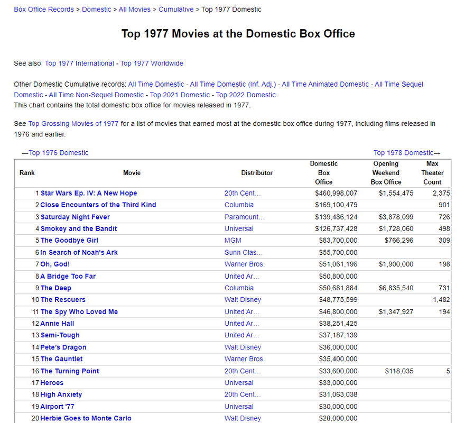Screen dimensions: 465x423
Task: Open Herbie Goes to Monte Carlo page
Action: tap(86, 419)
